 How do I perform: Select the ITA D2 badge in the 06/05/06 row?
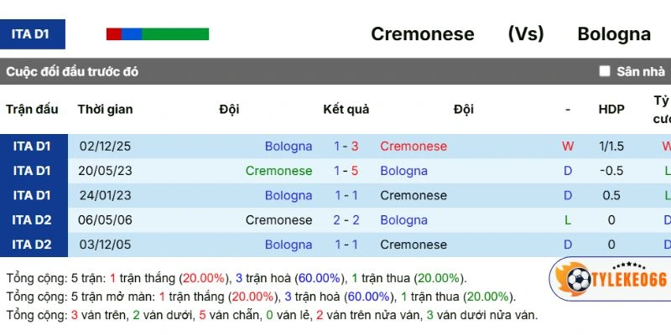tap(32, 220)
